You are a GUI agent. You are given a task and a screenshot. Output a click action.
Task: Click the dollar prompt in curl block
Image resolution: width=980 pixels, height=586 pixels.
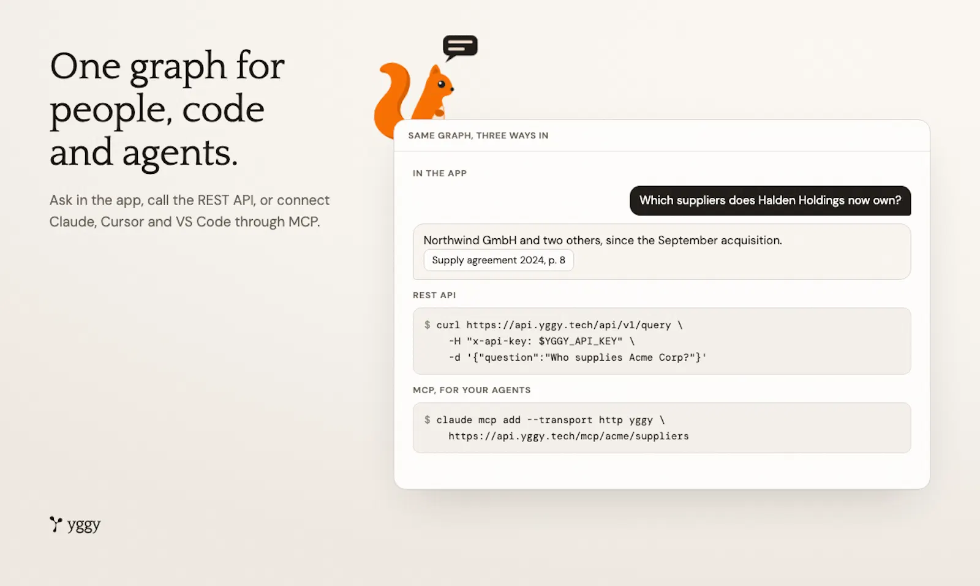pos(427,325)
